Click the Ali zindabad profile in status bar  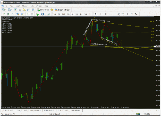(x=55, y=114)
